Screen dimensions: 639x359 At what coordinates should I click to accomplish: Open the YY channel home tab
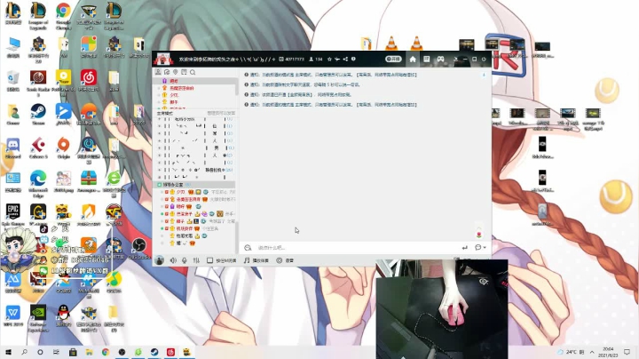tap(413, 60)
